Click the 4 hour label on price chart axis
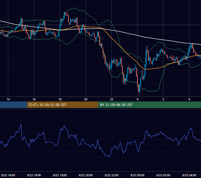 point(189,99)
